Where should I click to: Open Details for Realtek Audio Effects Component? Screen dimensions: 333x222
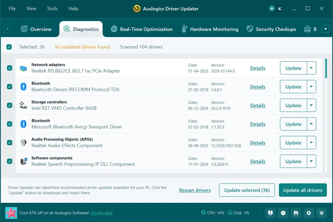coord(258,143)
